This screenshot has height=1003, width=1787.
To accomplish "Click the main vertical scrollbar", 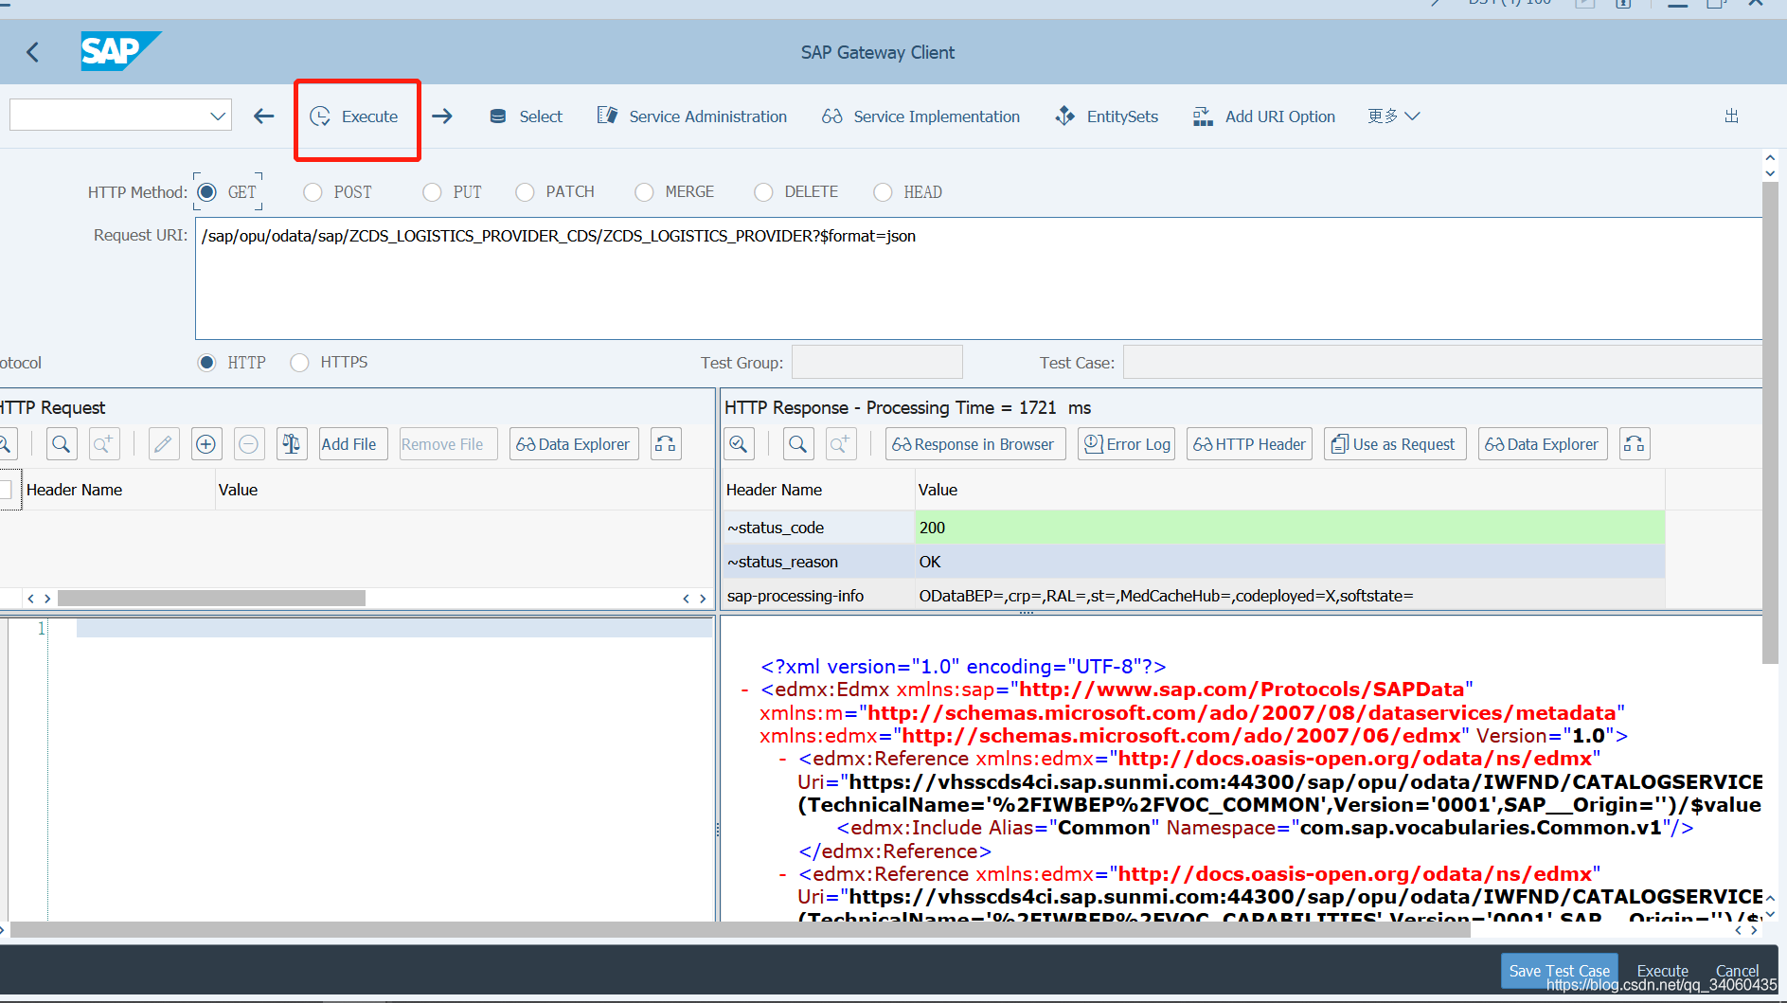I will tap(1770, 422).
